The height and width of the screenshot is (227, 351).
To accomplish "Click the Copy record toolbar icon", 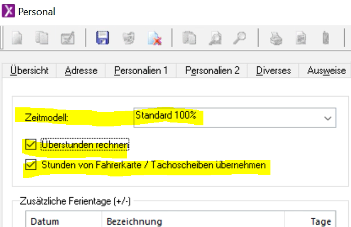I will click(x=43, y=38).
